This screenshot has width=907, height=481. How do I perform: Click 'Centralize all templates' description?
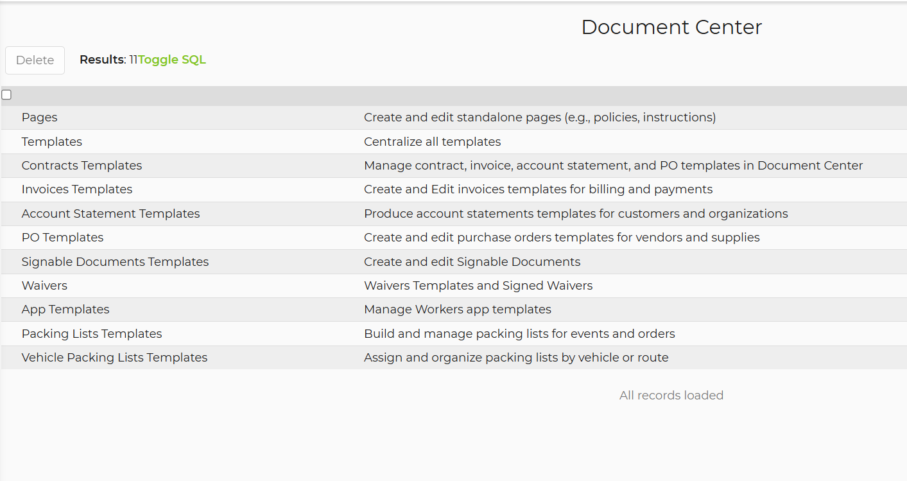coord(432,142)
